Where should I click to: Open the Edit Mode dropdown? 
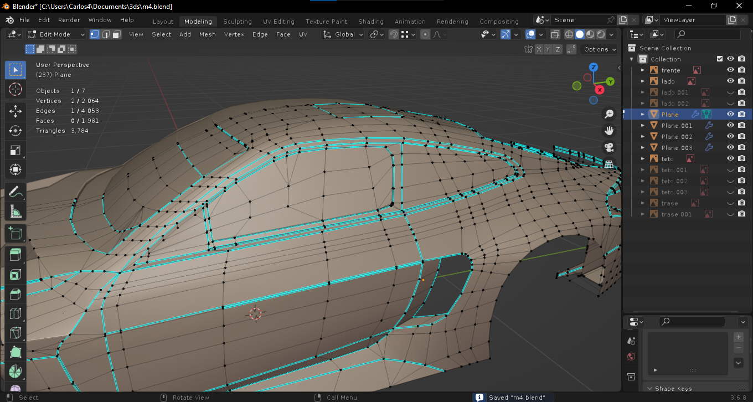(56, 34)
